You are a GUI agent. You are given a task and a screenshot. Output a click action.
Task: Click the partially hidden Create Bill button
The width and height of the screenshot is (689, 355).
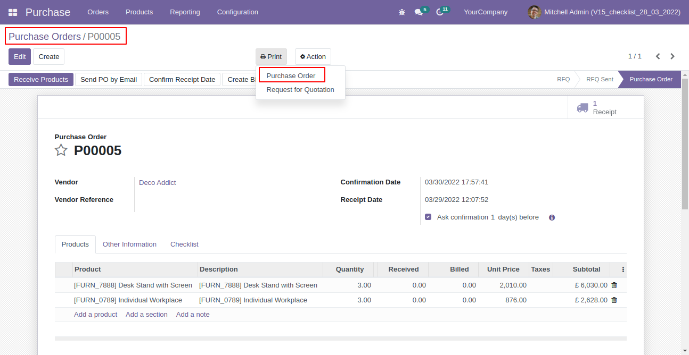pos(239,80)
